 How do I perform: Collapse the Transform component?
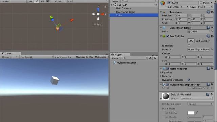161,12
